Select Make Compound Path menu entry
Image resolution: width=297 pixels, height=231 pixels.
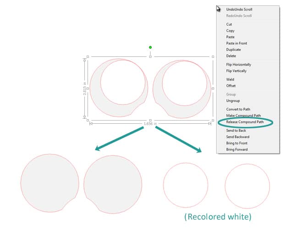[243, 115]
